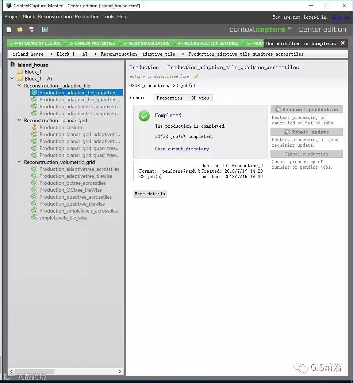
Task: Go to workflow step 3 Aerotriangulation
Action: tap(146, 43)
